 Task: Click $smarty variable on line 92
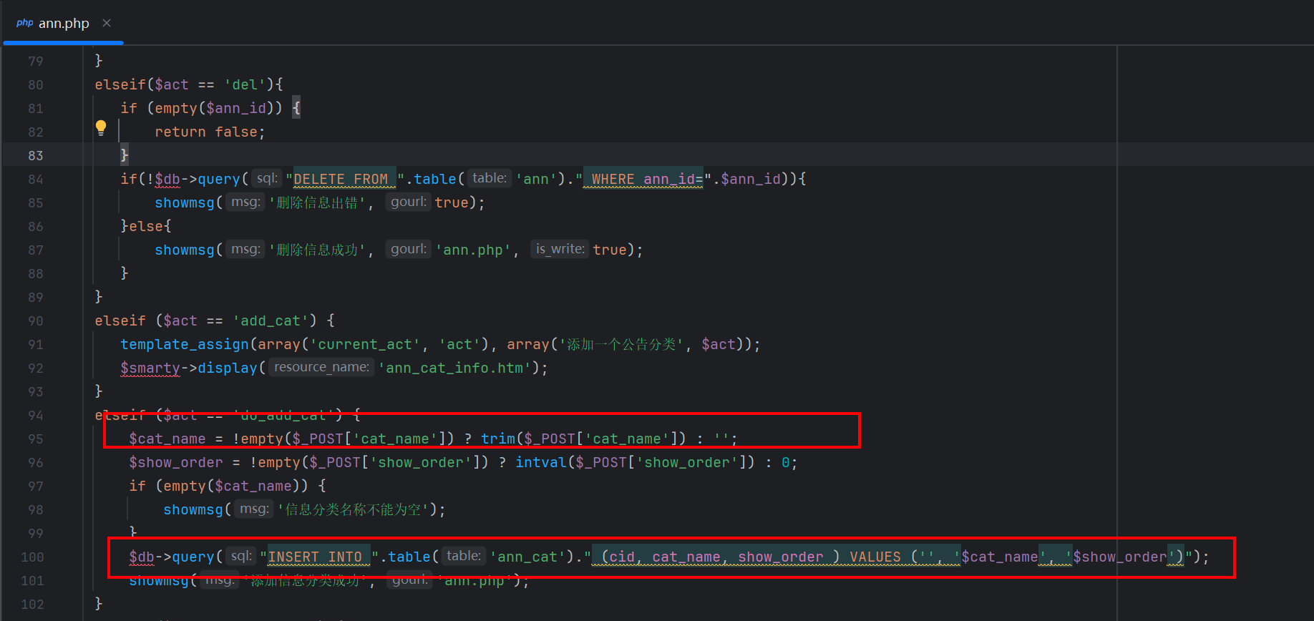(x=150, y=368)
